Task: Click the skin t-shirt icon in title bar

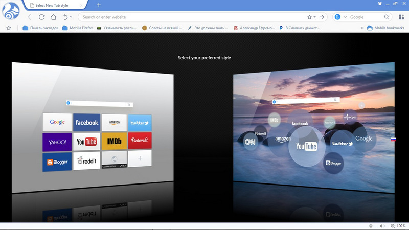Action: [x=380, y=4]
